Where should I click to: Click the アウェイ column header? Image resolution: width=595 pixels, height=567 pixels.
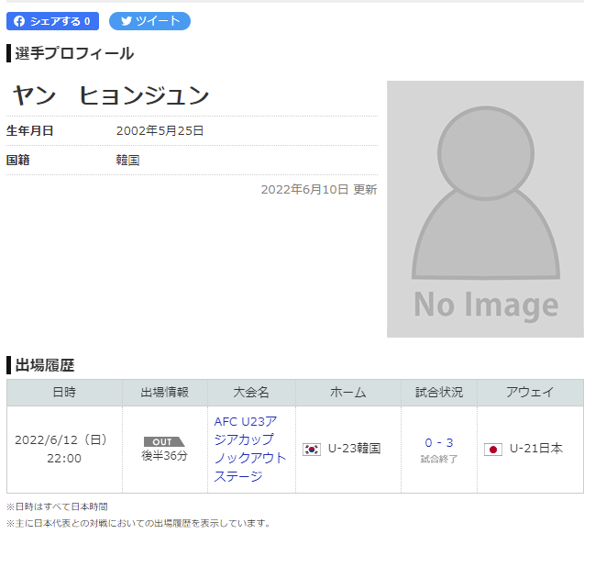pos(530,393)
